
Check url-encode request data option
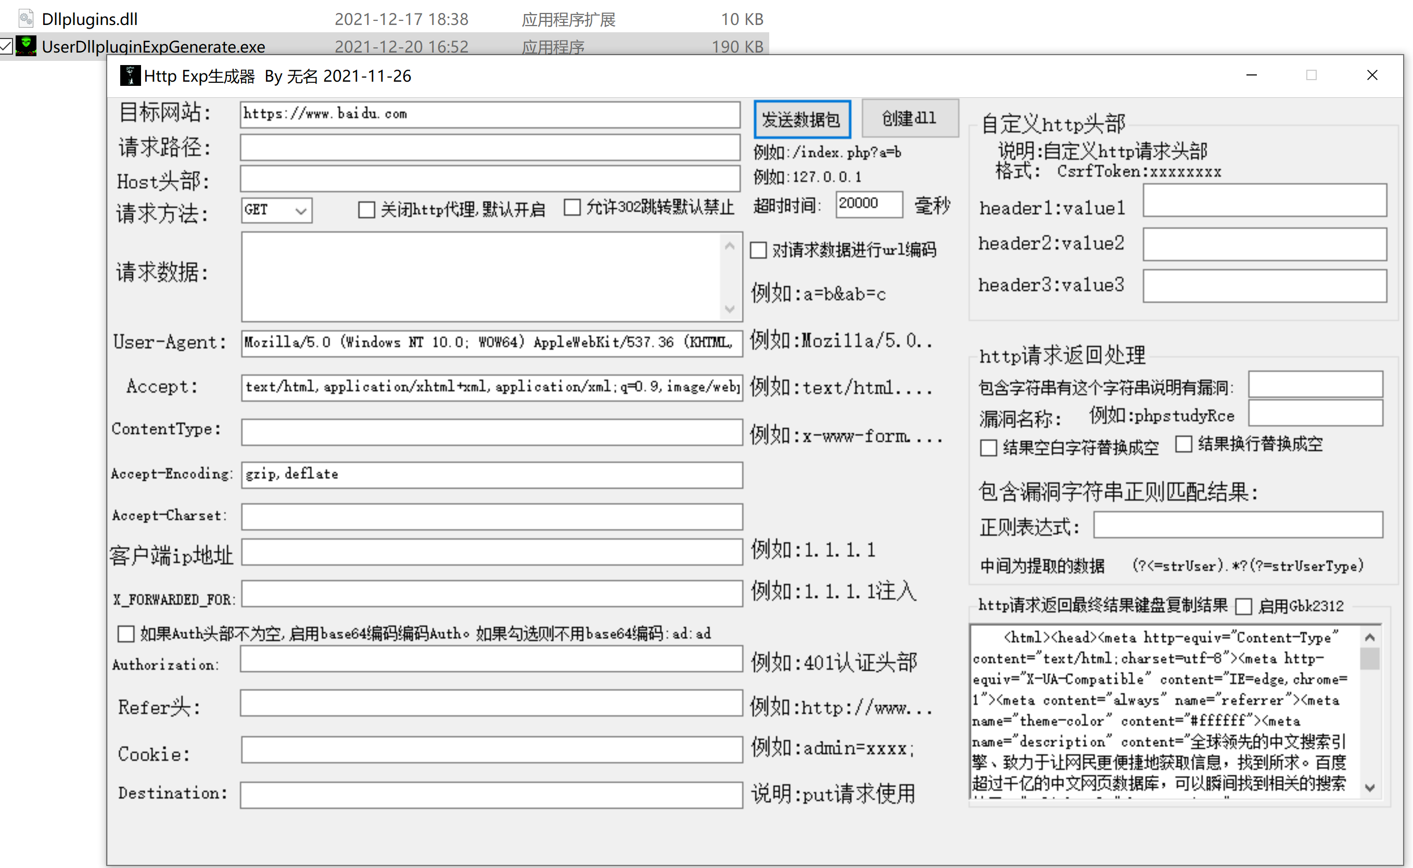tap(758, 250)
